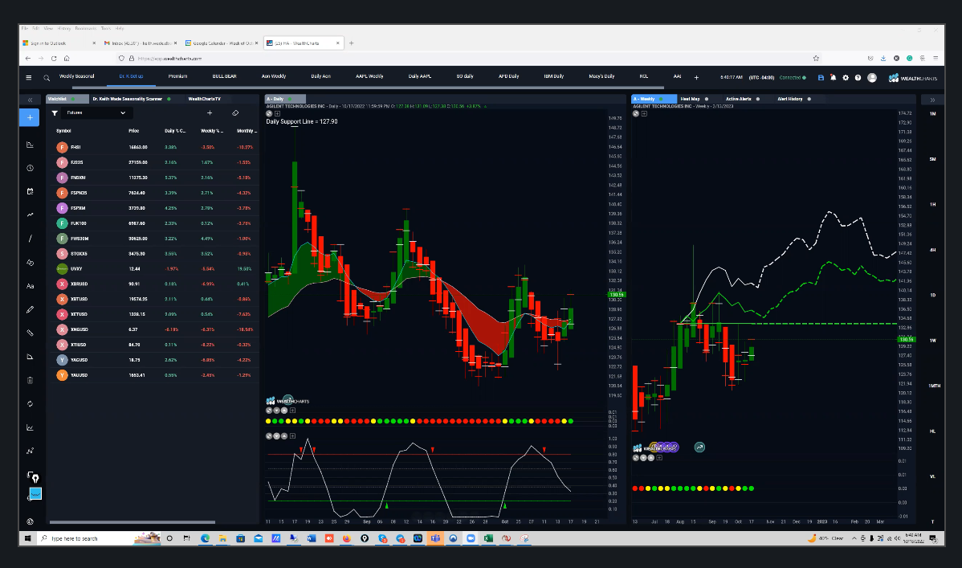Click the help question mark icon

pos(858,77)
